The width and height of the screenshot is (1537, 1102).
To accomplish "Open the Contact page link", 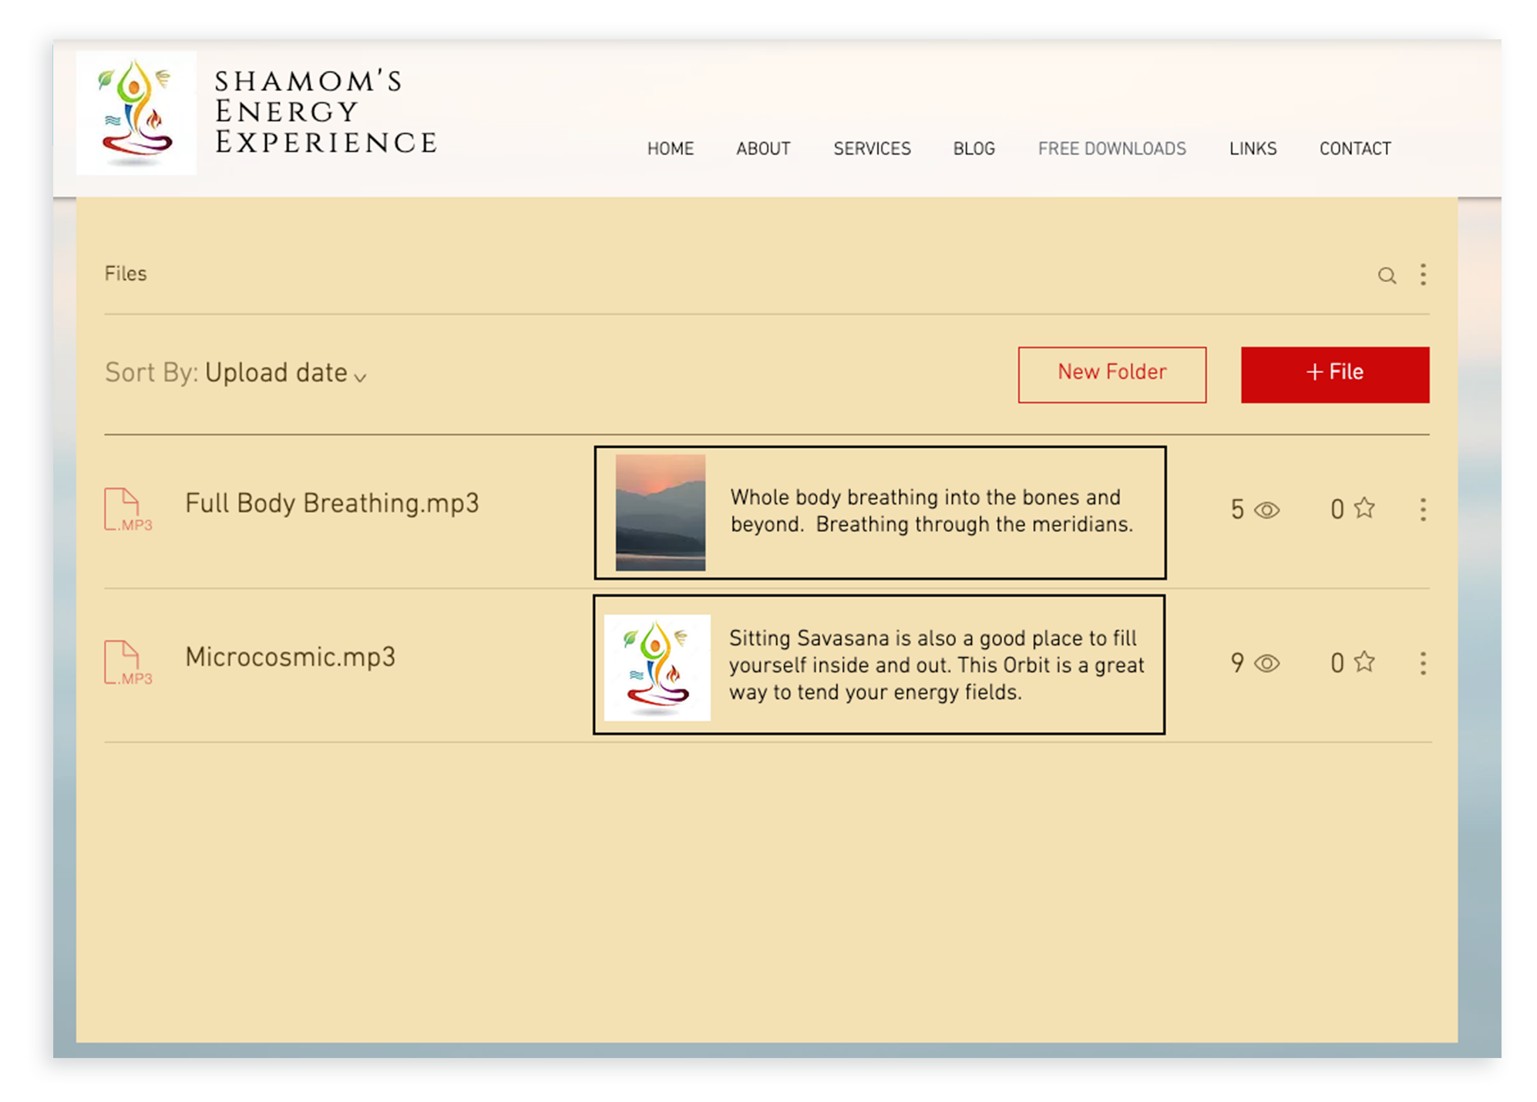I will point(1354,149).
